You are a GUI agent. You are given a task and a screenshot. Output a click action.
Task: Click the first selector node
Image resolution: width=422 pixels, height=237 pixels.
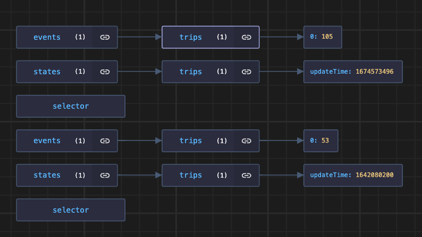point(71,106)
